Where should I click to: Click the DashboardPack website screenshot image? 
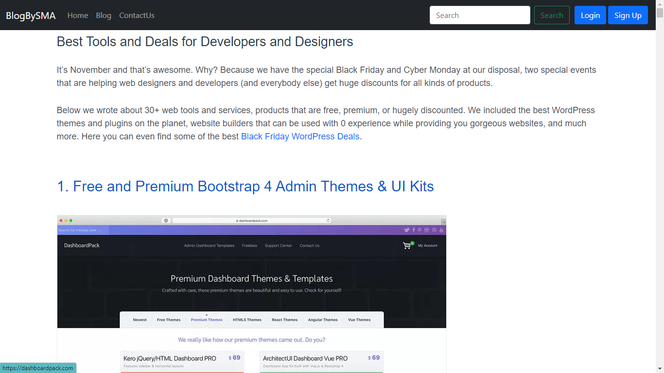click(252, 294)
